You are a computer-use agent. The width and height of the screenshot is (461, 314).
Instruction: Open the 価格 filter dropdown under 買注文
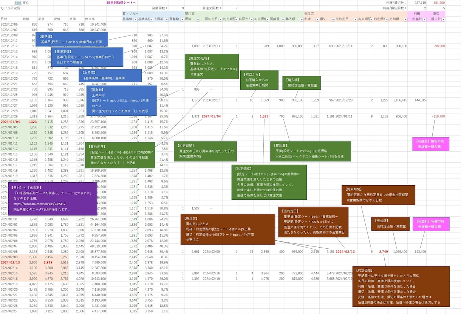(x=198, y=19)
